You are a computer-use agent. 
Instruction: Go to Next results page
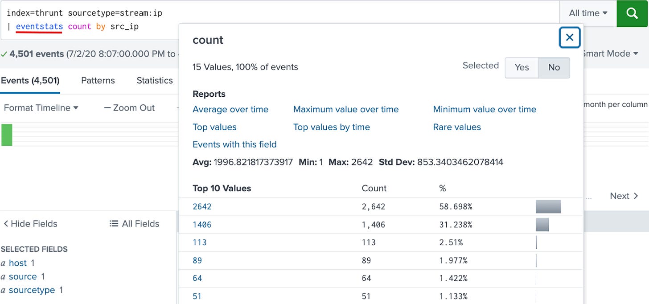click(624, 196)
